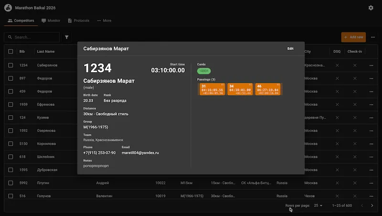Open row actions for bib 516

tap(371, 196)
